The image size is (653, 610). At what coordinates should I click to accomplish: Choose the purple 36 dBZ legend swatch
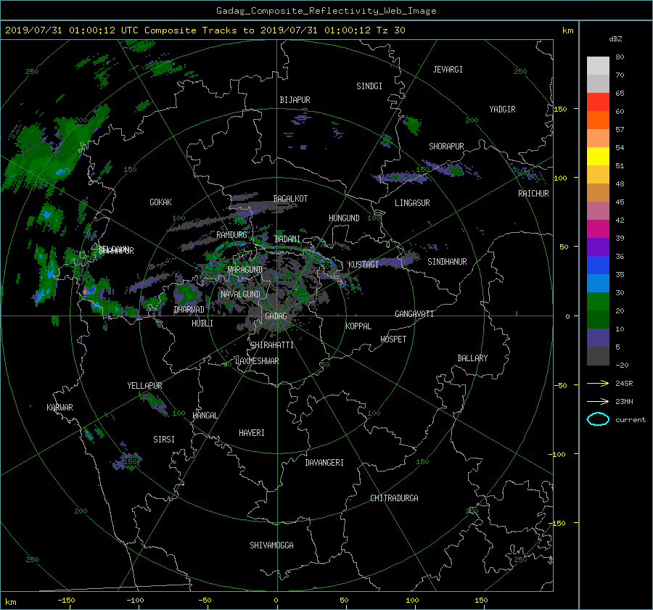[598, 247]
